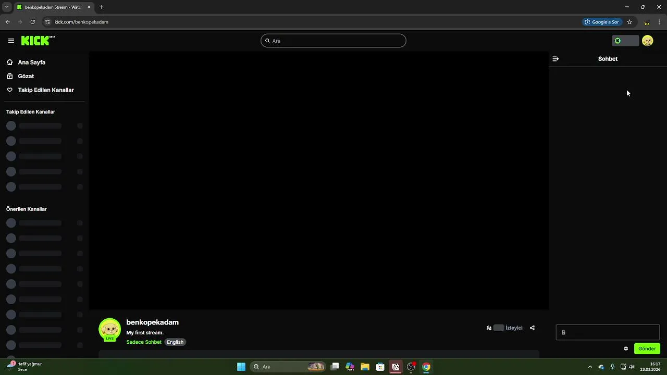Open the user profile avatar menu
The width and height of the screenshot is (667, 375).
click(x=647, y=41)
